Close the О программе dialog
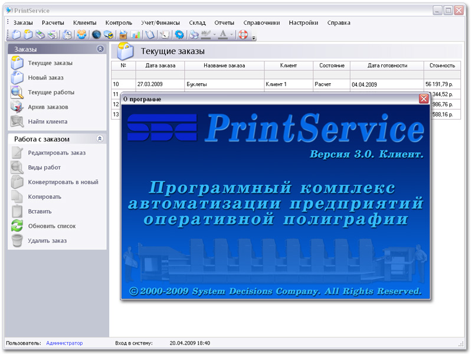The image size is (472, 354). click(424, 99)
